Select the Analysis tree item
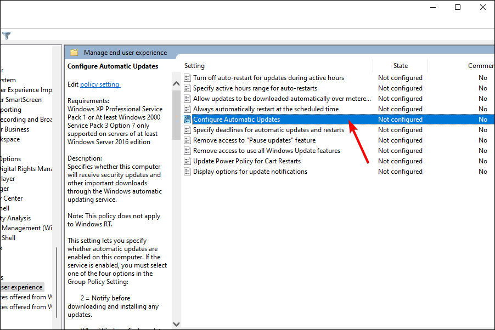Screen dimensions: 495x330 [15, 218]
